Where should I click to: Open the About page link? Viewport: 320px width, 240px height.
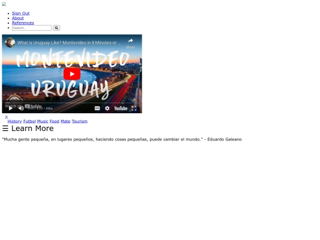tap(18, 18)
